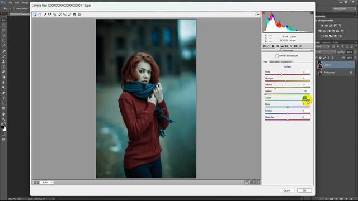Image resolution: width=358 pixels, height=201 pixels.
Task: Select Photoshop Crop tool in left toolbar
Action: click(x=3, y=41)
